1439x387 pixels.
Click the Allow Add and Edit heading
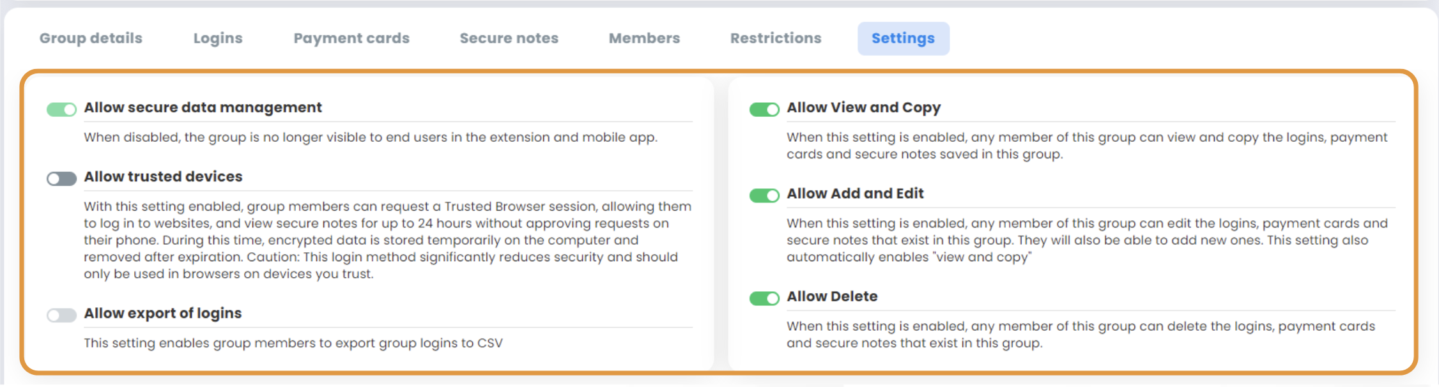855,193
